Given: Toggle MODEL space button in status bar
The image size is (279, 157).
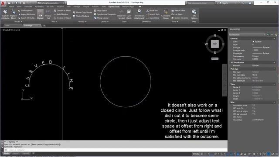Looking at the screenshot, I should click(x=196, y=154).
